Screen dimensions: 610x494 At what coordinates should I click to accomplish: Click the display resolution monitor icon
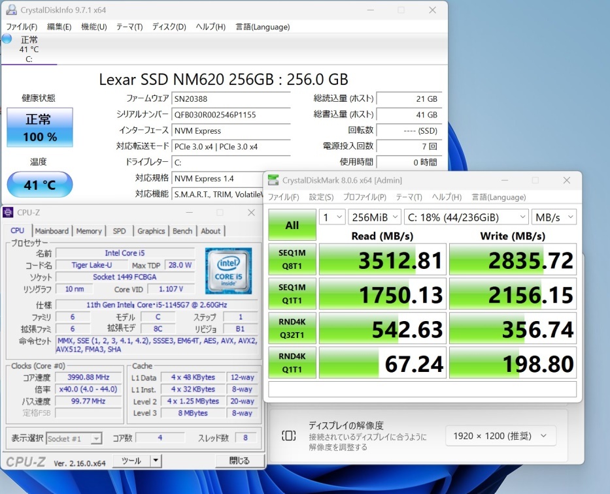(288, 436)
